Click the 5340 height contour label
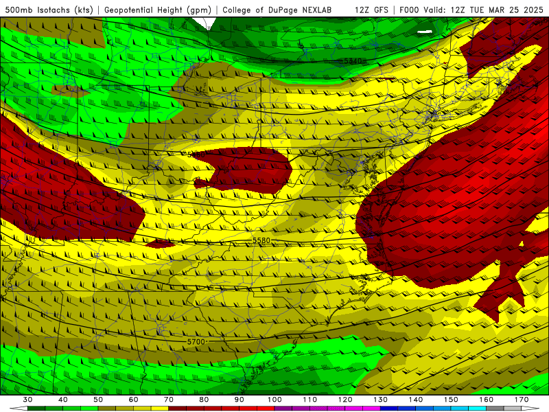 353,61
